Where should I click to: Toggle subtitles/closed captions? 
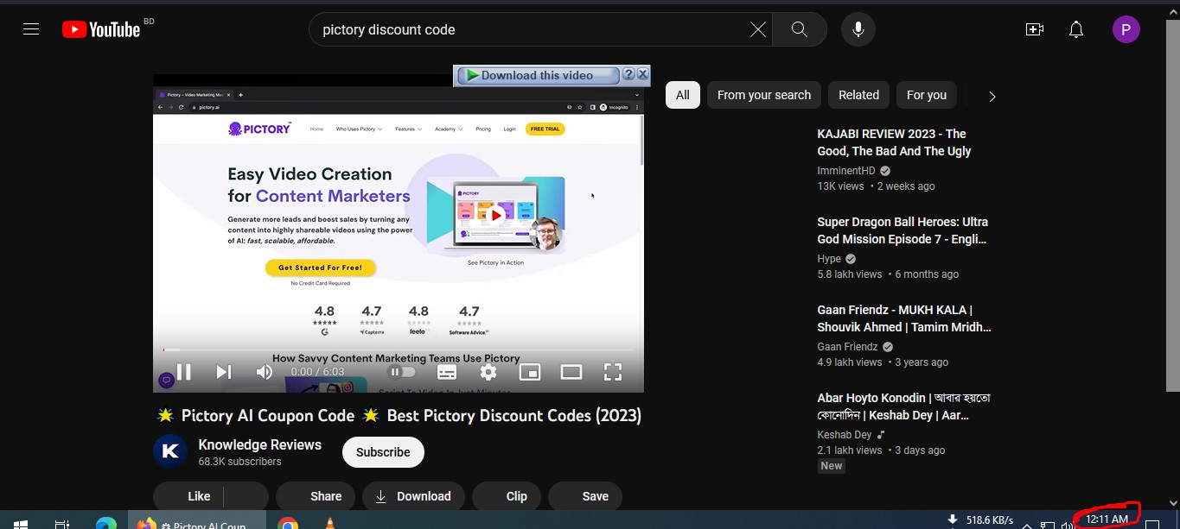click(x=447, y=372)
